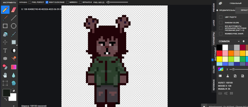The width and height of the screenshot is (248, 107).
Task: Select the Text tool
Action: coord(5,50)
